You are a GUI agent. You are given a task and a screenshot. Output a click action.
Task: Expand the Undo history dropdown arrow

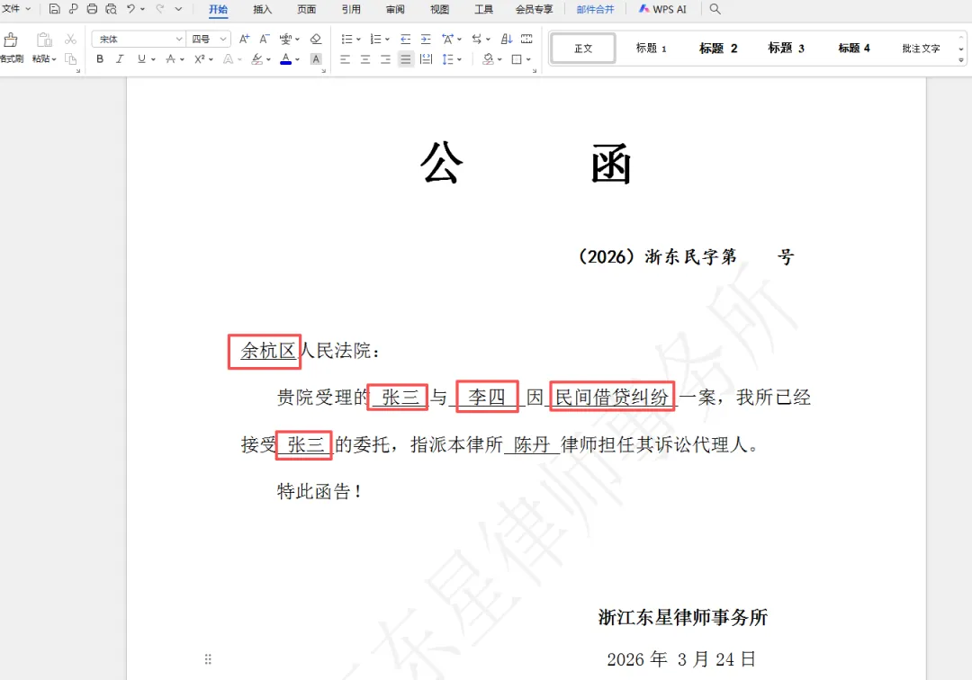point(142,9)
